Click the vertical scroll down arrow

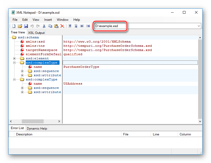coord(200,121)
